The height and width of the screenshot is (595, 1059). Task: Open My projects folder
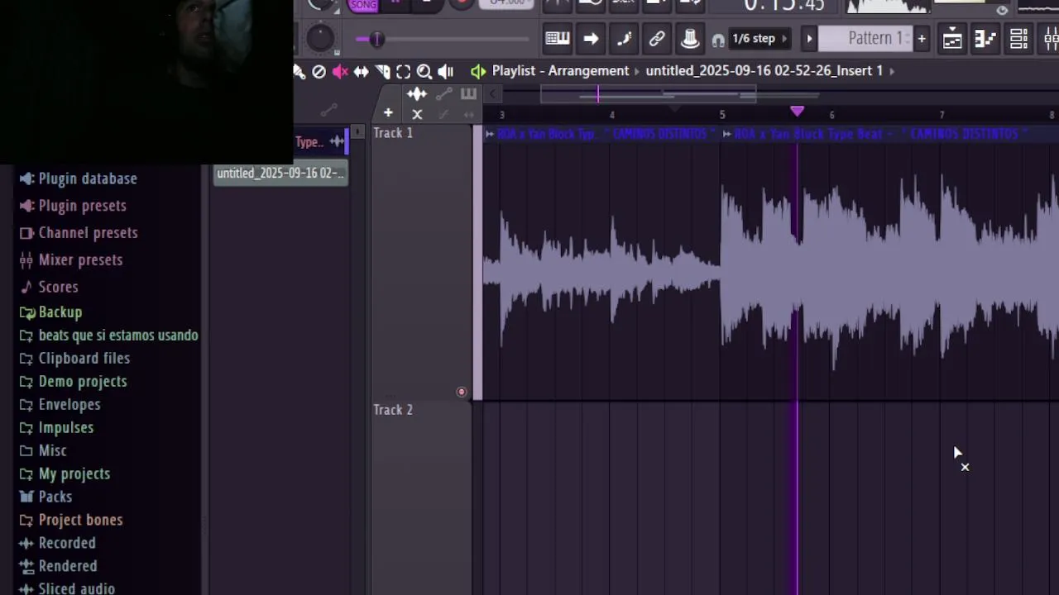pos(74,474)
